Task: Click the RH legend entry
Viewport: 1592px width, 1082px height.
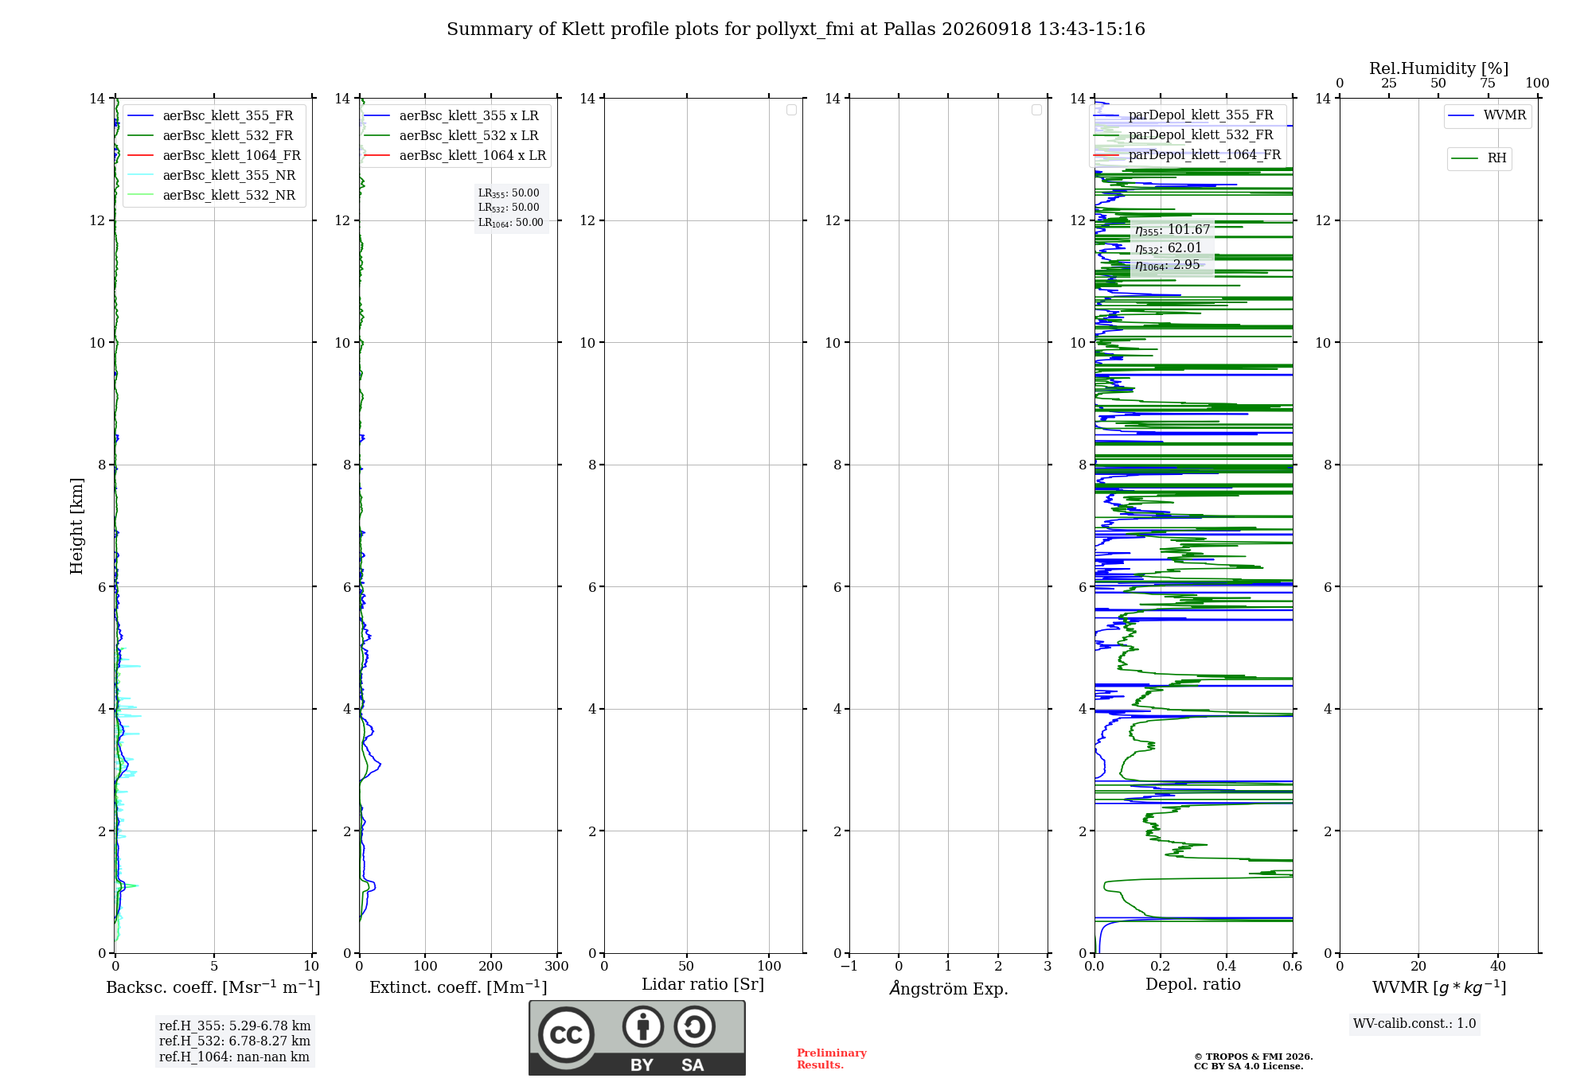Action: pyautogui.click(x=1479, y=158)
